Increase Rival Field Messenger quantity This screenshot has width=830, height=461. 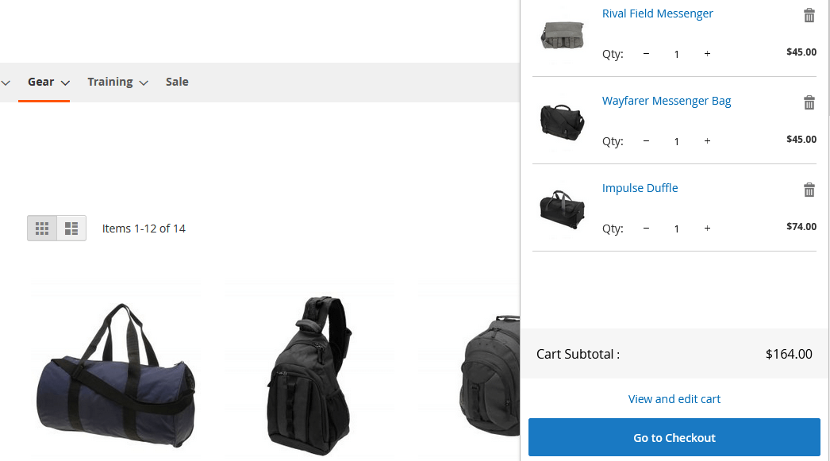click(707, 53)
